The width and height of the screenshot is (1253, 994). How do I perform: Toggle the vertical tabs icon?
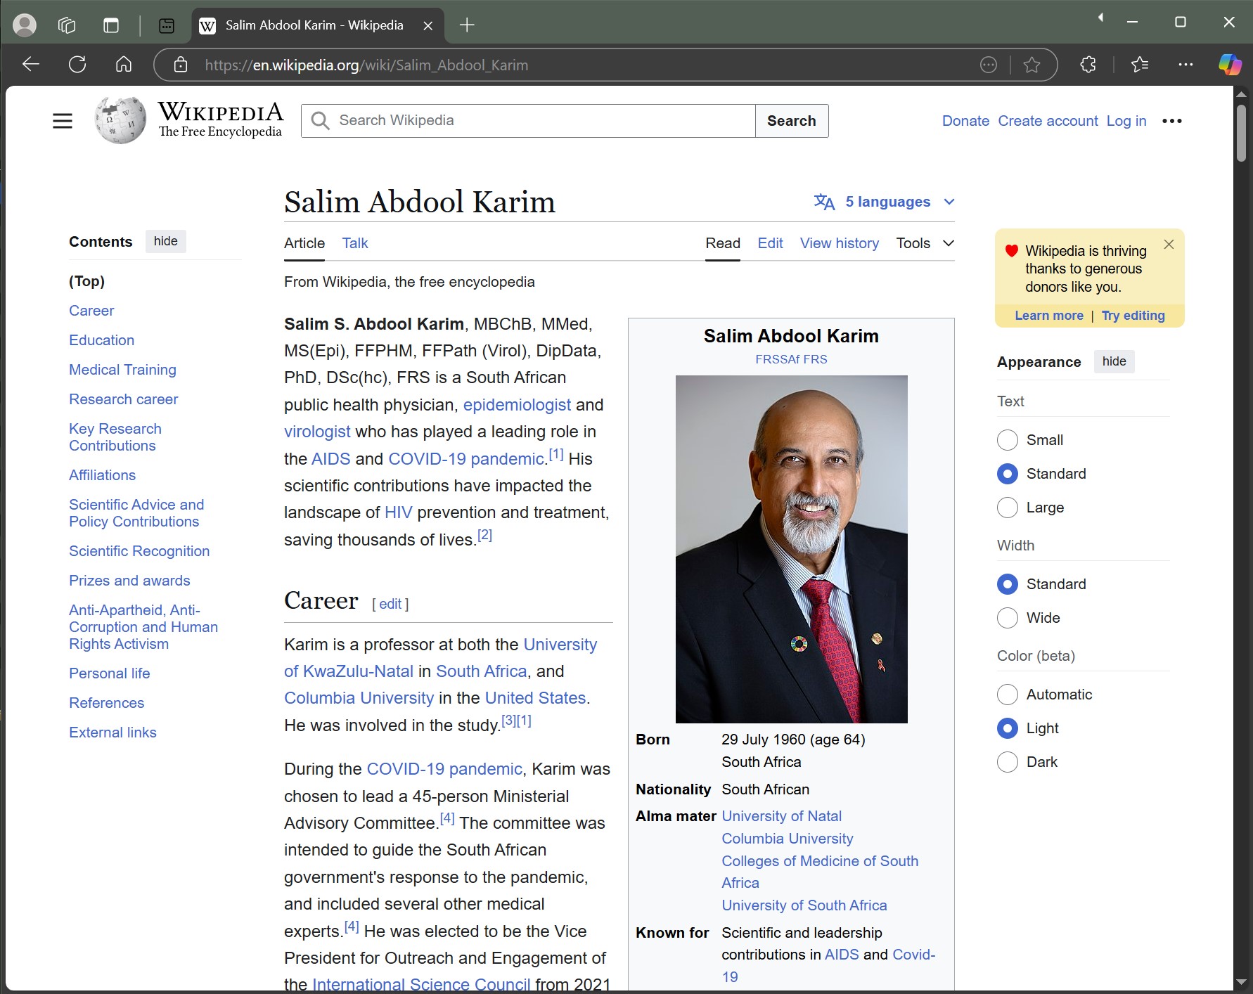[x=111, y=25]
